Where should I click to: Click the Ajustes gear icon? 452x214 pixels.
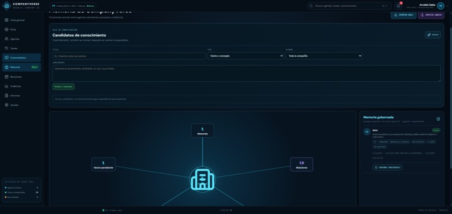(x=6, y=105)
